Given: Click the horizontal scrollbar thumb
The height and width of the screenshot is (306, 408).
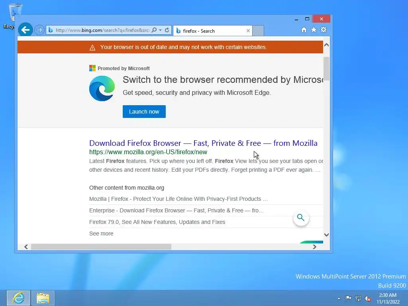Looking at the screenshot, I should 101,247.
